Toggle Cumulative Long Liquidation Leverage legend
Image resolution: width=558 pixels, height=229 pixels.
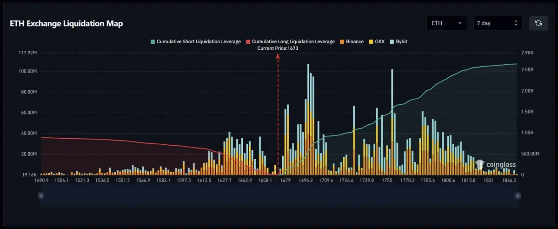click(x=290, y=41)
